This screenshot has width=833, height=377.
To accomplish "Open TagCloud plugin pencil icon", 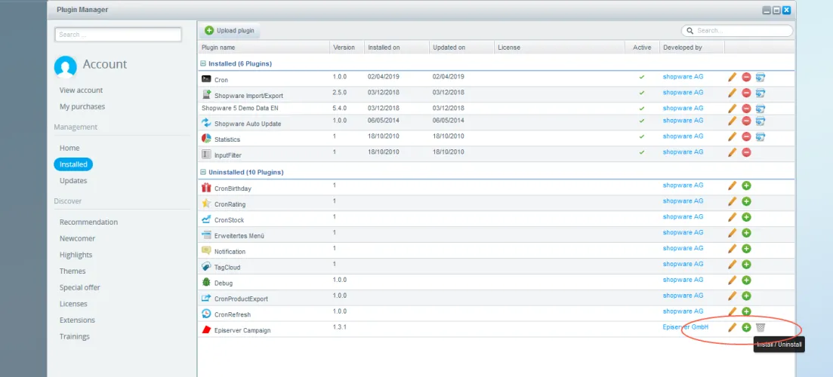I will pyautogui.click(x=732, y=265).
